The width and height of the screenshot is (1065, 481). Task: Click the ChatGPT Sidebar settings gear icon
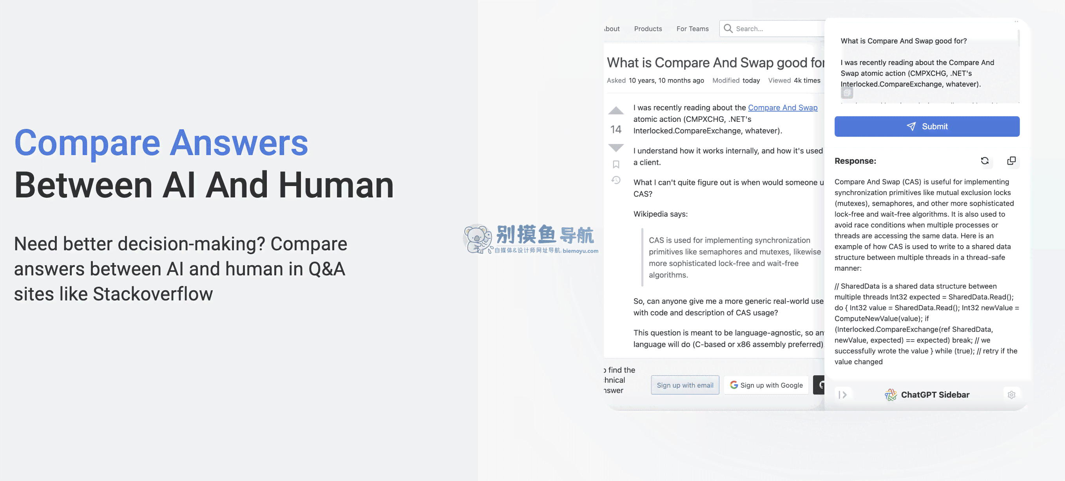coord(1012,395)
